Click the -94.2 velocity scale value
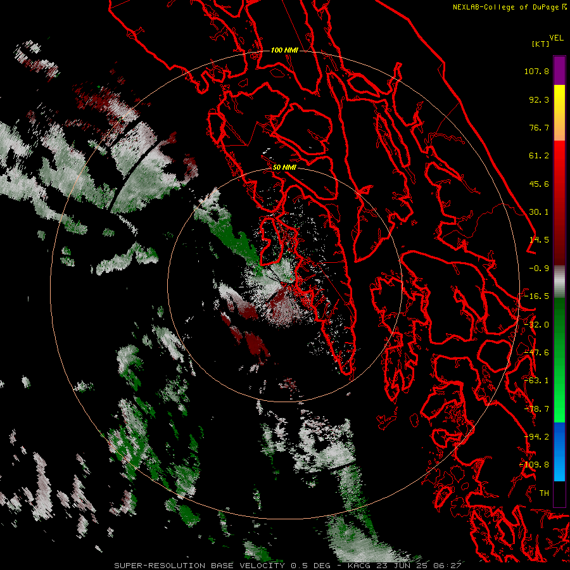 pos(536,437)
